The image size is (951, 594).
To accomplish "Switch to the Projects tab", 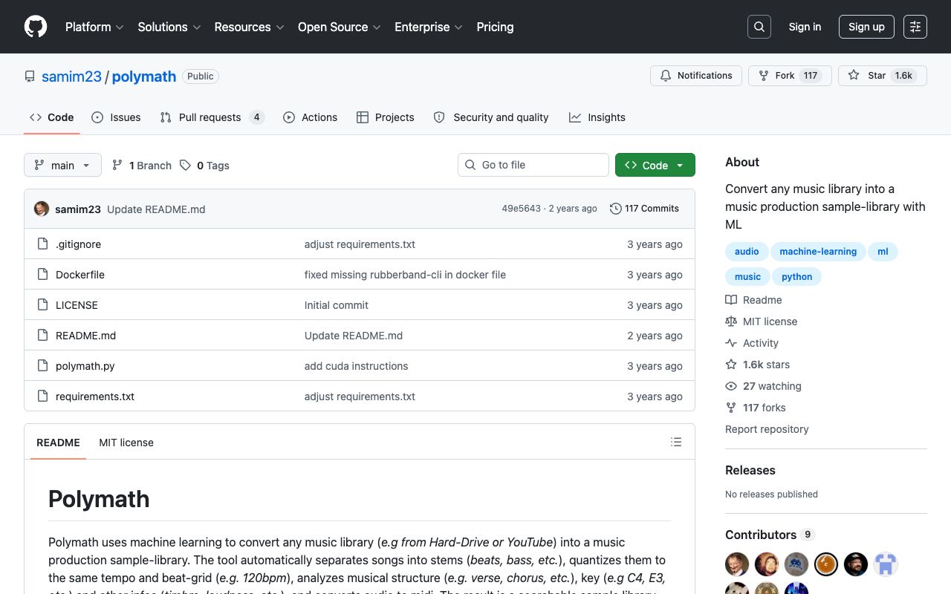I will coord(386,117).
